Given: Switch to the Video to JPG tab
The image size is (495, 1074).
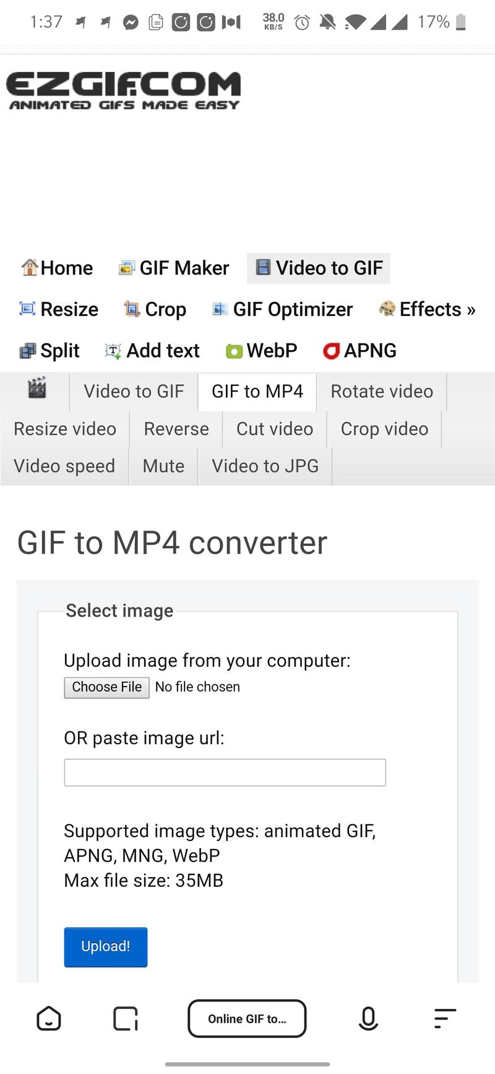Looking at the screenshot, I should coord(265,466).
